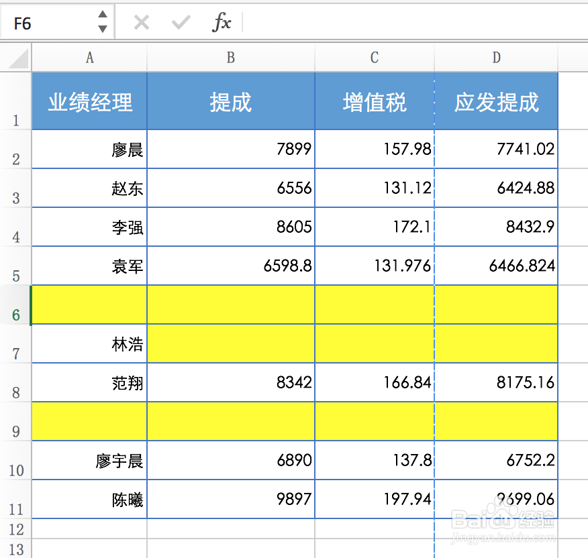Click the green checkmark to confirm entry
Viewport: 588px width, 558px height.
pyautogui.click(x=180, y=22)
